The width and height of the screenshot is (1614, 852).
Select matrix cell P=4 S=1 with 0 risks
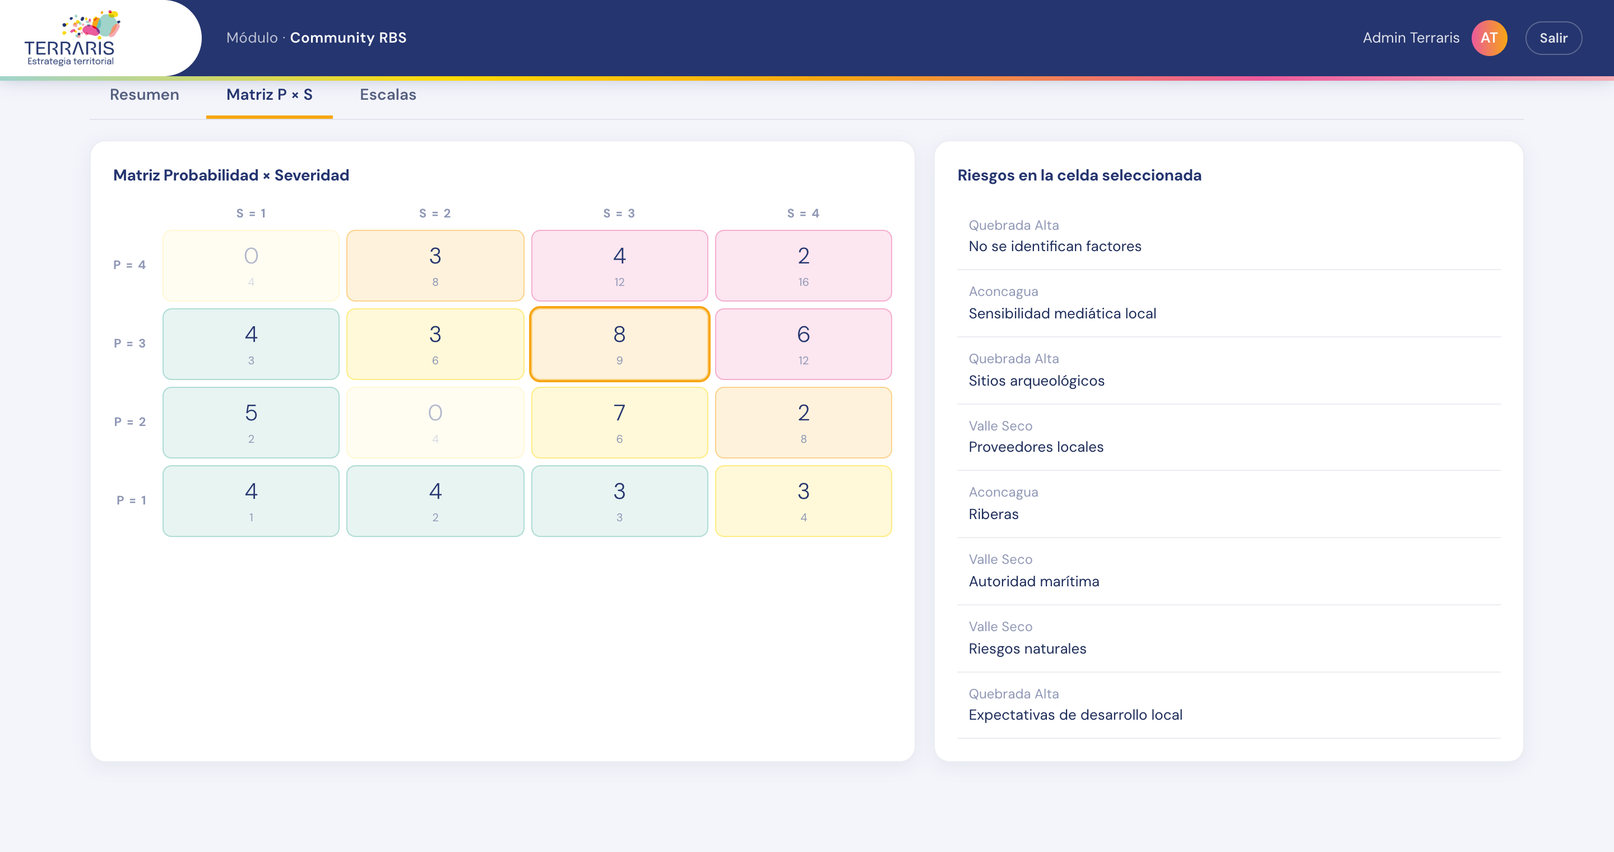(x=251, y=266)
